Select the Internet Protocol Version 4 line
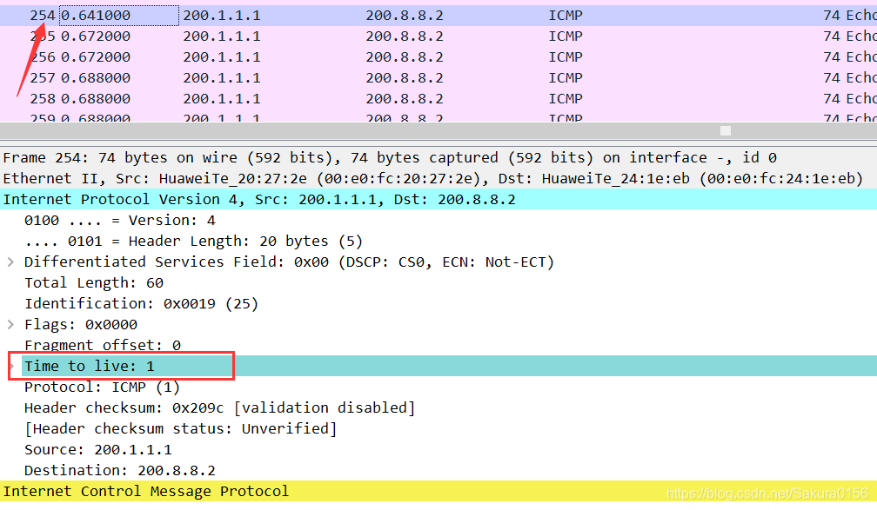This screenshot has height=510, width=877. [438, 199]
